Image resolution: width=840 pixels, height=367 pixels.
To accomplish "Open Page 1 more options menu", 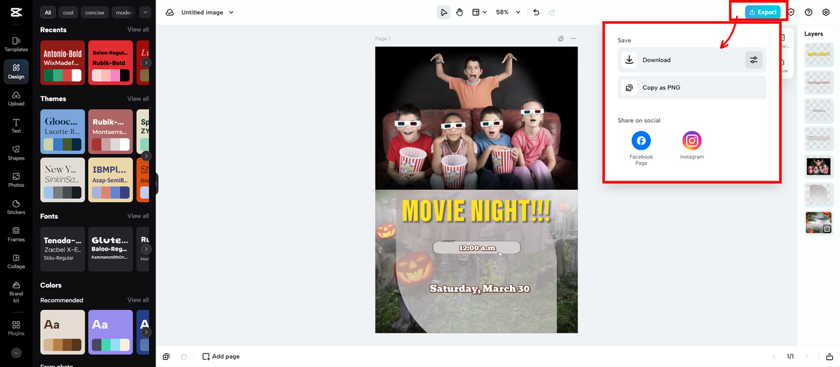I will [x=574, y=39].
